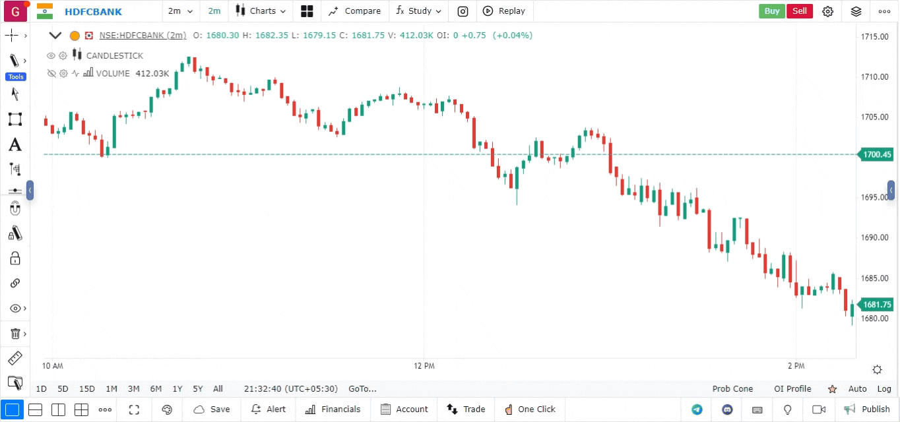This screenshot has height=422, width=900.
Task: Open the color theme palette
Action: (x=167, y=409)
